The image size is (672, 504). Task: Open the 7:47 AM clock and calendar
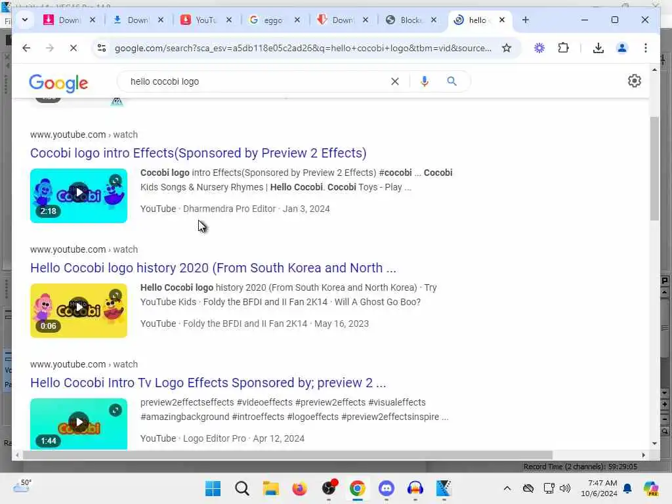point(598,488)
